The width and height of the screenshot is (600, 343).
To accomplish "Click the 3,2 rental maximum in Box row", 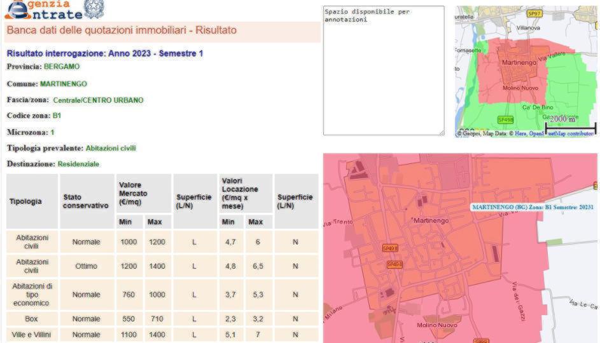I will [x=258, y=319].
